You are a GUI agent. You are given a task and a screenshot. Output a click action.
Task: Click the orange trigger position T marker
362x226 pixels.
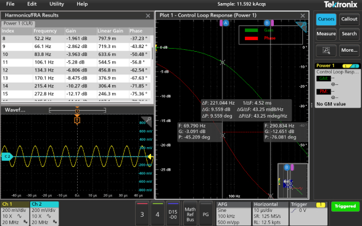point(77,120)
